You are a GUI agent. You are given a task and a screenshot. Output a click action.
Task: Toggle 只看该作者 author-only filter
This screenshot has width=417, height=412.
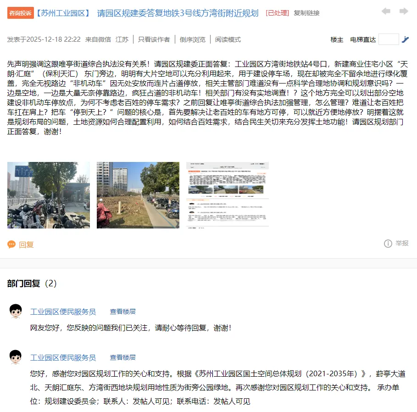tap(154, 39)
